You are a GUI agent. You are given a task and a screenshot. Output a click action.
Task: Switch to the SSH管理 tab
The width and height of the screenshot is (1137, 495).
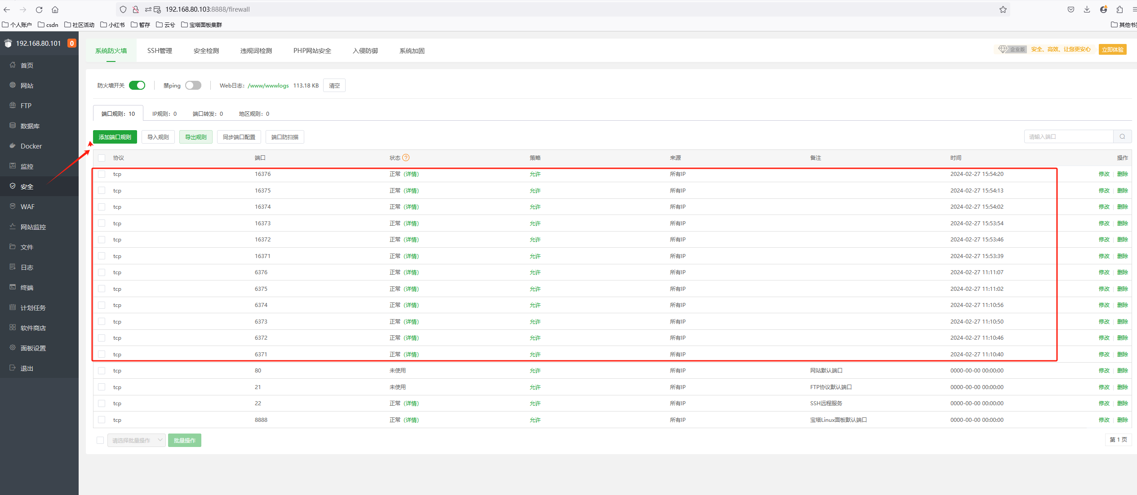coord(160,51)
